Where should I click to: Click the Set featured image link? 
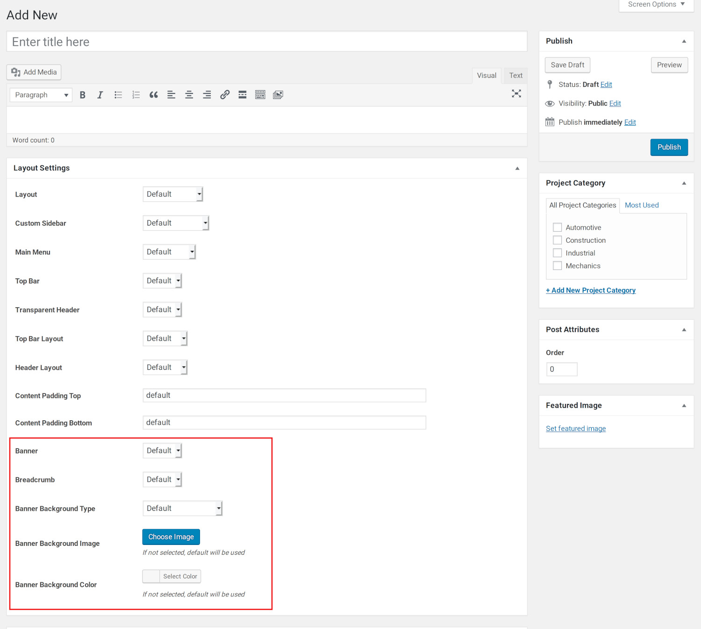click(576, 429)
